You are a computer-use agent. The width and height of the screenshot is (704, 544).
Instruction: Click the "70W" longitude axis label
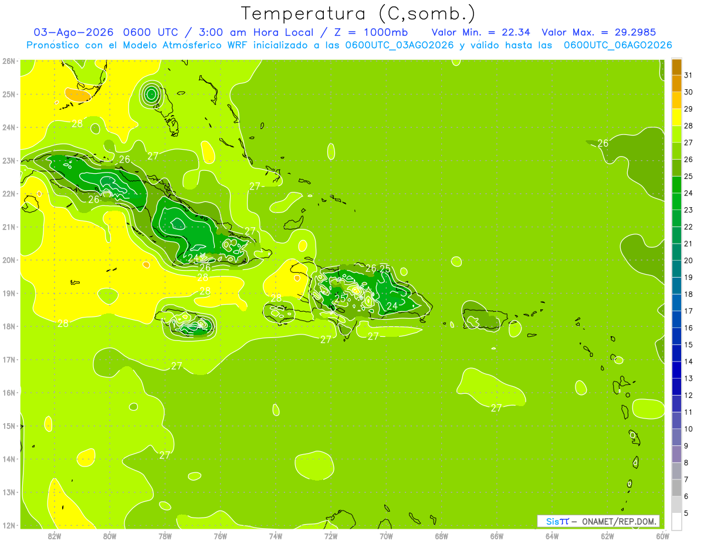(386, 536)
